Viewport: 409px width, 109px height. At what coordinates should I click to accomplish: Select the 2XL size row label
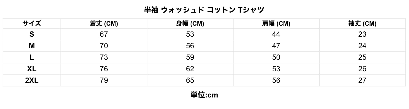[32, 80]
